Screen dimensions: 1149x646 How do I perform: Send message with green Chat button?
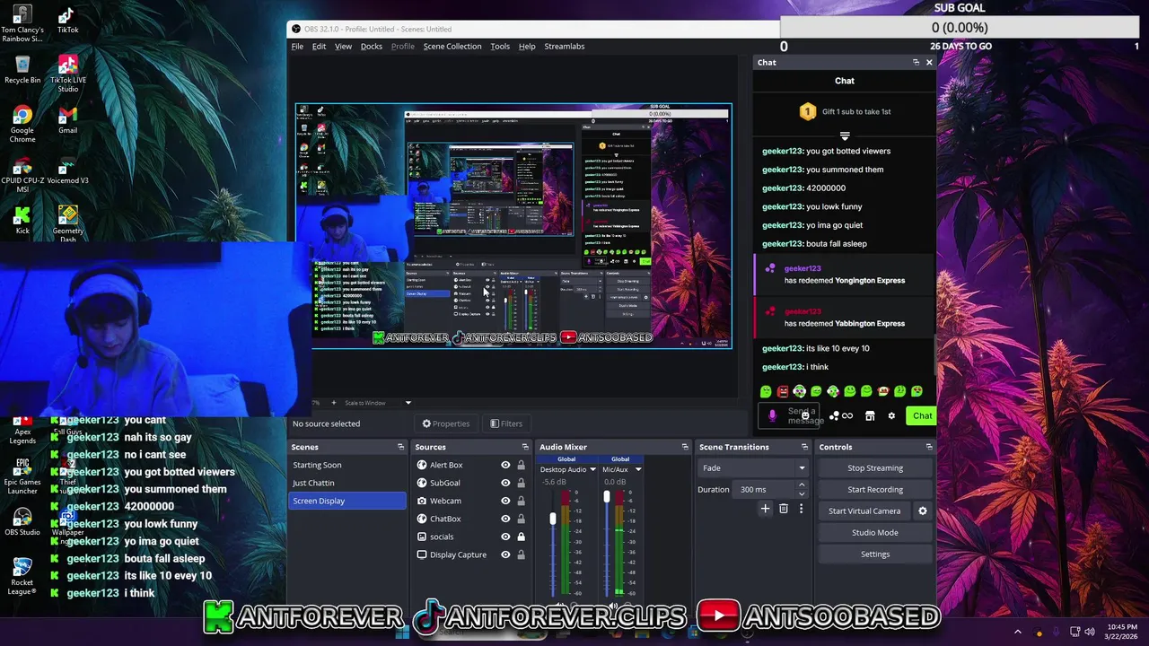coord(923,415)
